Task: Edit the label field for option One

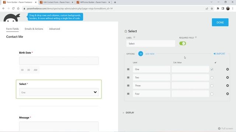Action: tap(152, 69)
